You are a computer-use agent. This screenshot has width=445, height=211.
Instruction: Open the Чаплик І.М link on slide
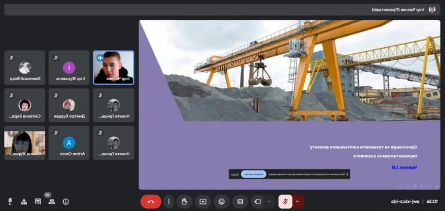tap(404, 168)
